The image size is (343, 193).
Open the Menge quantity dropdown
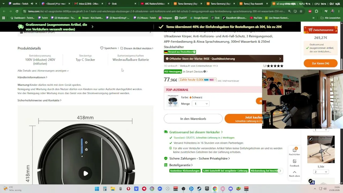point(201,104)
